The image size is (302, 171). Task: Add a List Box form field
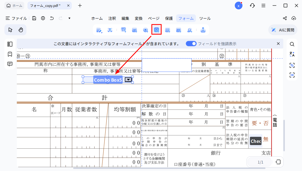click(168, 30)
